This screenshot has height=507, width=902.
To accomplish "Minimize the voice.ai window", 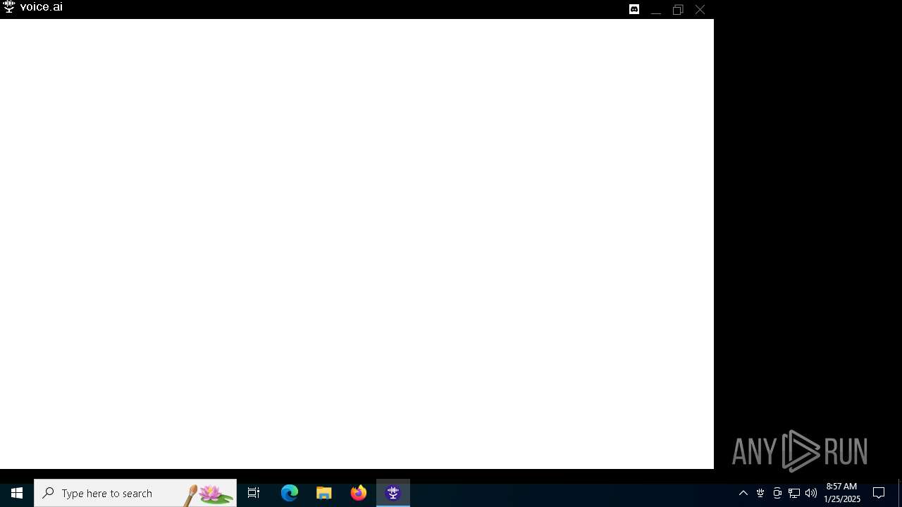I will (x=656, y=10).
